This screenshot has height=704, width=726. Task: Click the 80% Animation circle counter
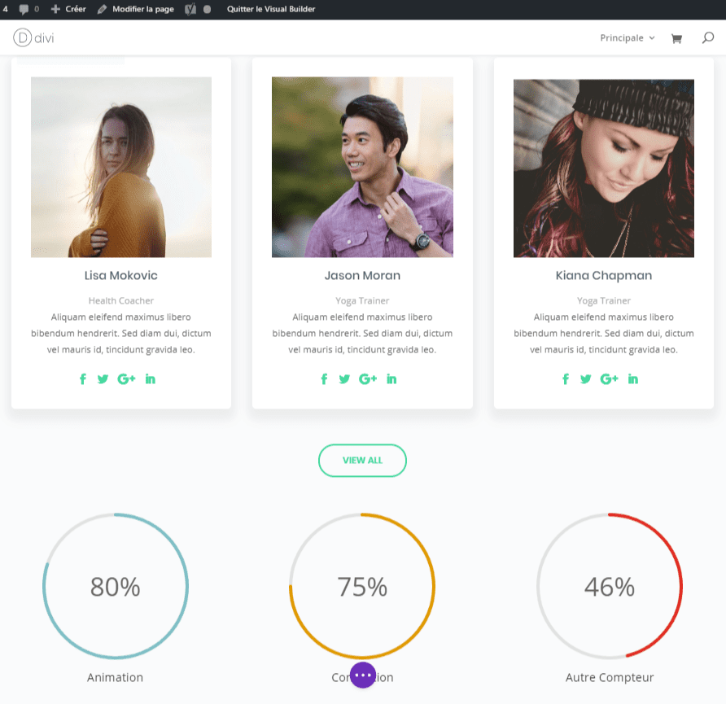(115, 586)
